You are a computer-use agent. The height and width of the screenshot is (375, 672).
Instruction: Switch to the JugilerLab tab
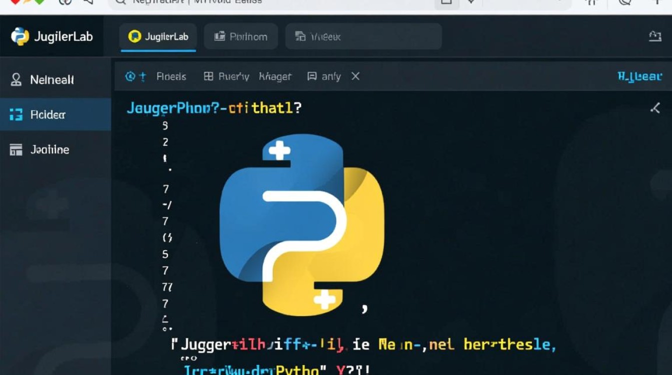point(158,36)
